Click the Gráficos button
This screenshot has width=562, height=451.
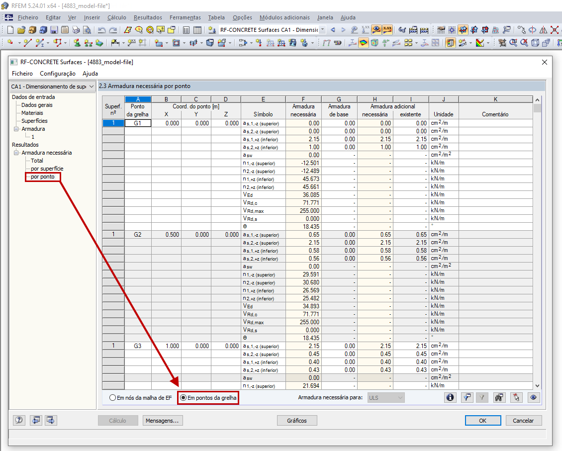click(297, 421)
